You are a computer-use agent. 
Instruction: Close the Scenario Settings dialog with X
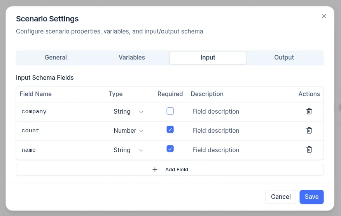click(324, 16)
